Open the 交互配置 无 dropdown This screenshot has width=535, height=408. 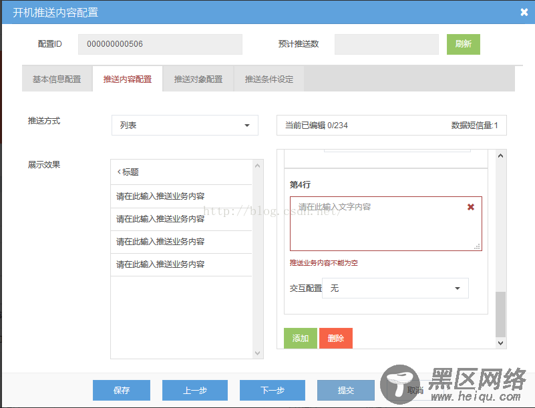tap(395, 288)
